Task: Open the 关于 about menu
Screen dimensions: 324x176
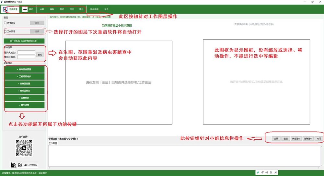Action: (106, 9)
